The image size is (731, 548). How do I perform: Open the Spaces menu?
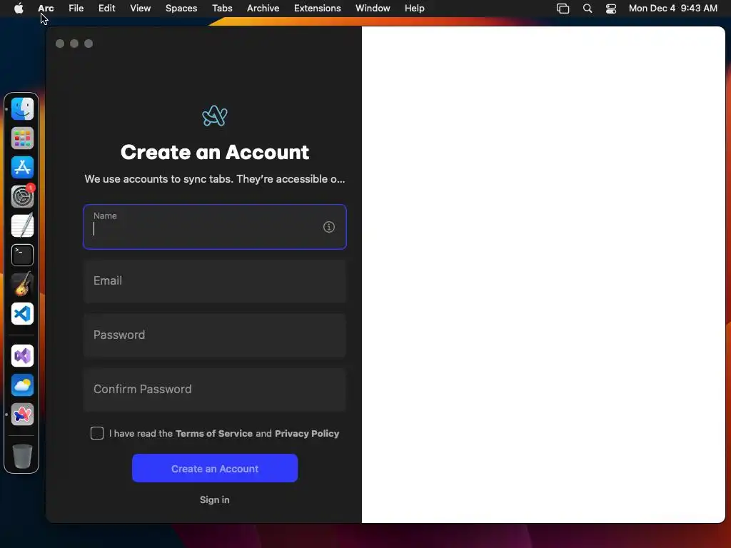pyautogui.click(x=181, y=8)
